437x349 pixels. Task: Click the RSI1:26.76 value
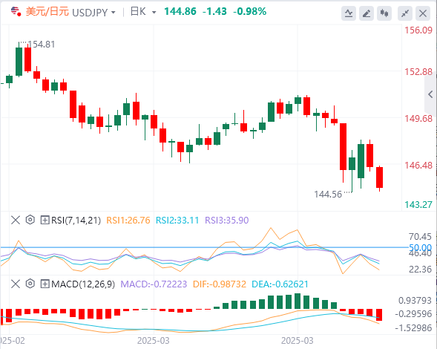[128, 221]
